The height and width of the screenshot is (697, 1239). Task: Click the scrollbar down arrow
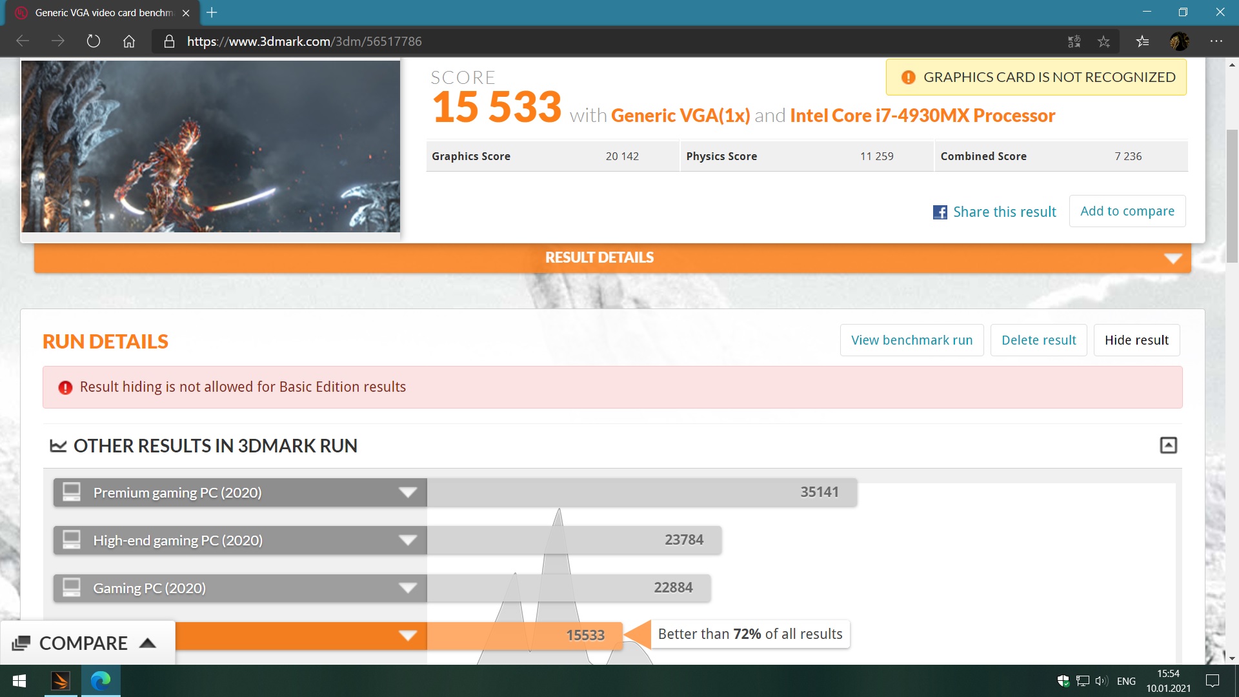pyautogui.click(x=1232, y=658)
